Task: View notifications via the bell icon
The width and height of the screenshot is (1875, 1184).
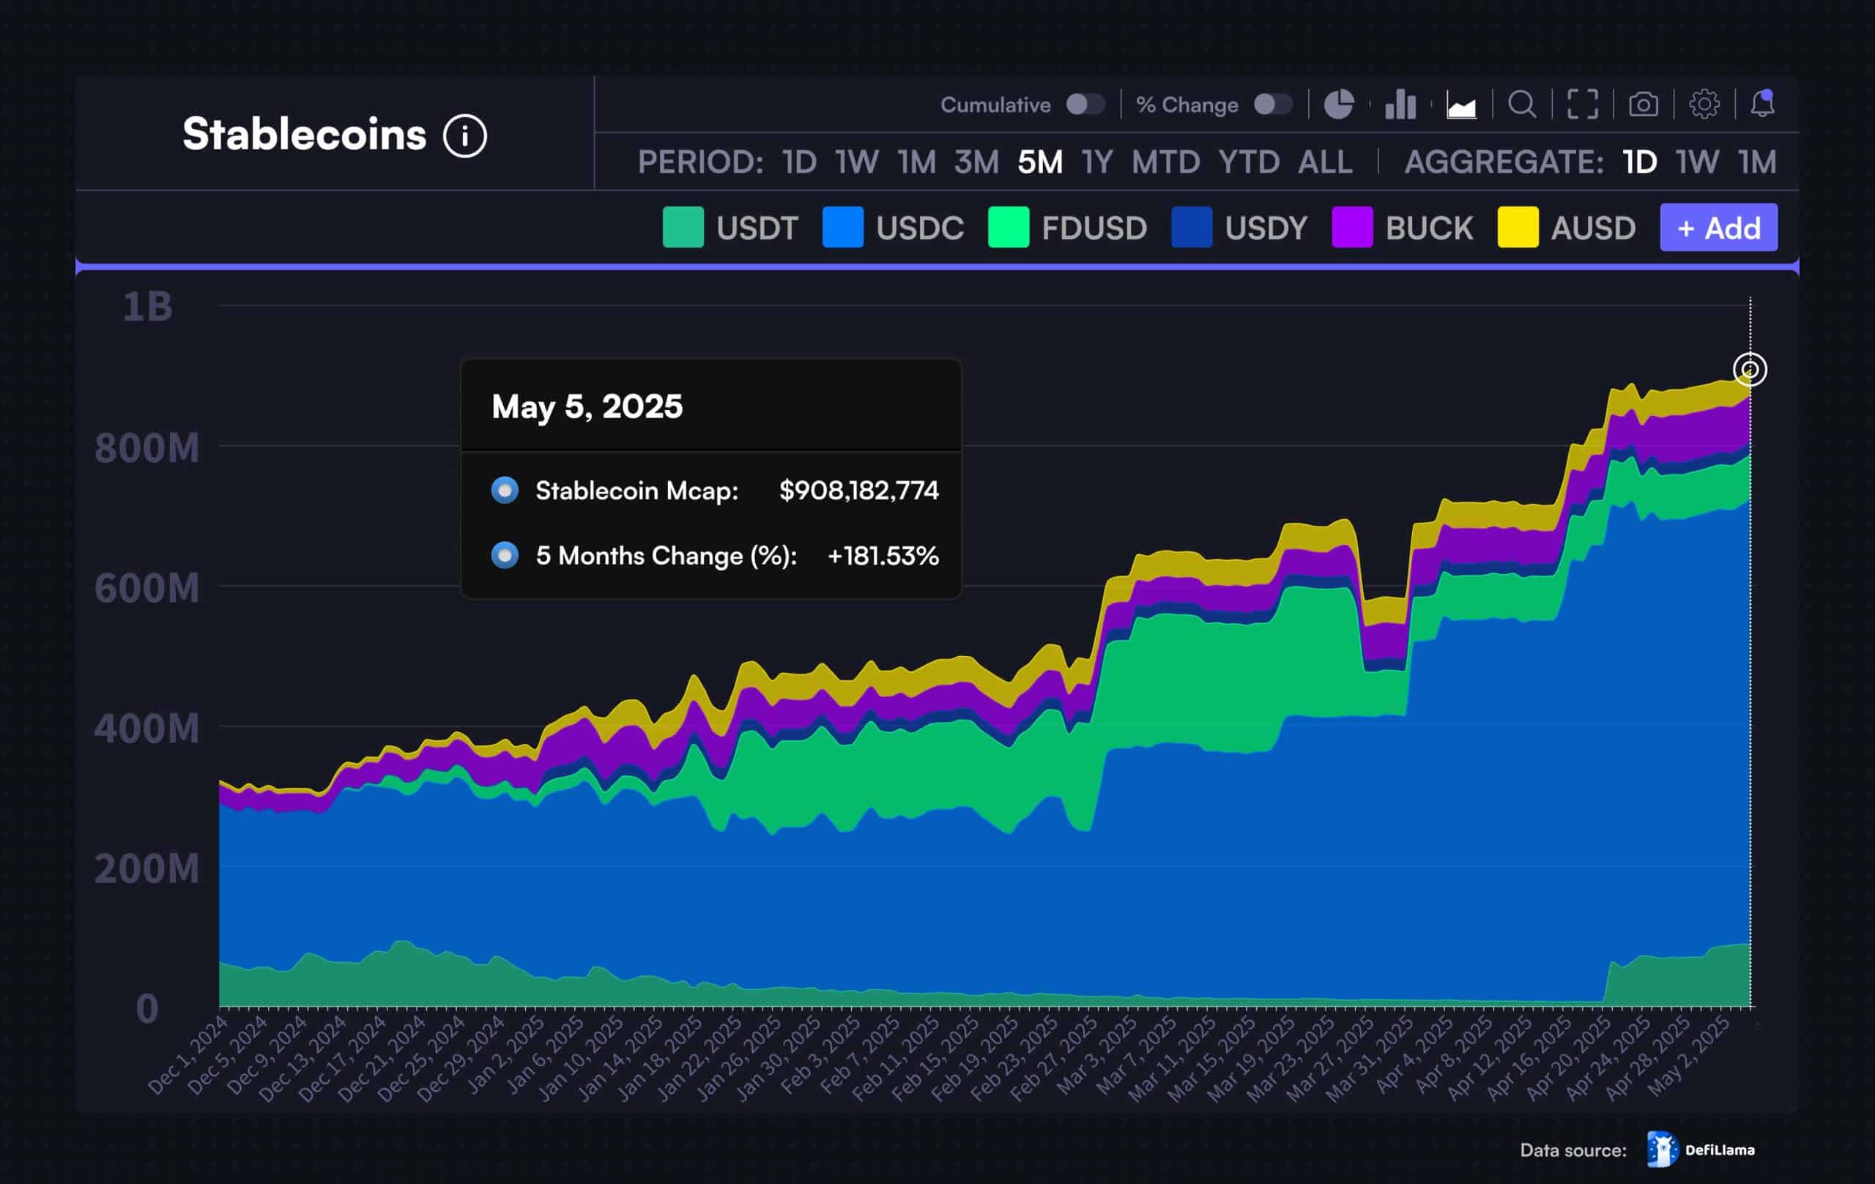Action: [x=1764, y=103]
